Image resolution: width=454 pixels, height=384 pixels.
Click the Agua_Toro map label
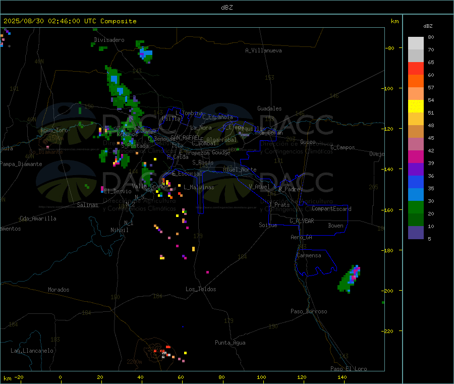click(x=54, y=130)
